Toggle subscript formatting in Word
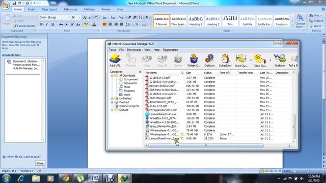The height and width of the screenshot is (183, 326). click(67, 24)
